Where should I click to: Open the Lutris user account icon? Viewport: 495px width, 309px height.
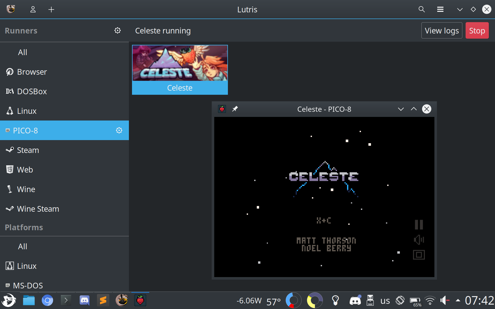tap(33, 9)
